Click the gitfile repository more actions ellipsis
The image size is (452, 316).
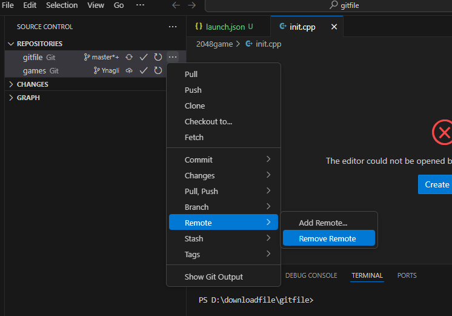(x=173, y=57)
